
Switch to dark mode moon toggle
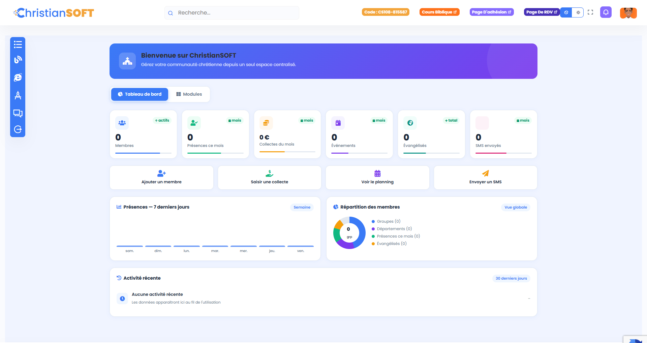click(566, 12)
